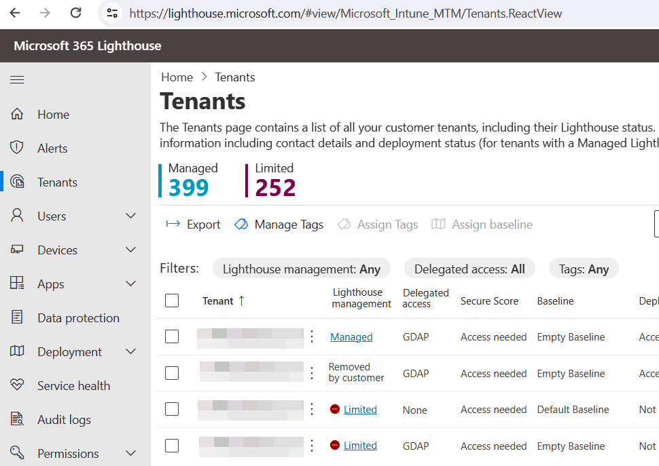Sort by the Tenant column header

click(x=217, y=300)
